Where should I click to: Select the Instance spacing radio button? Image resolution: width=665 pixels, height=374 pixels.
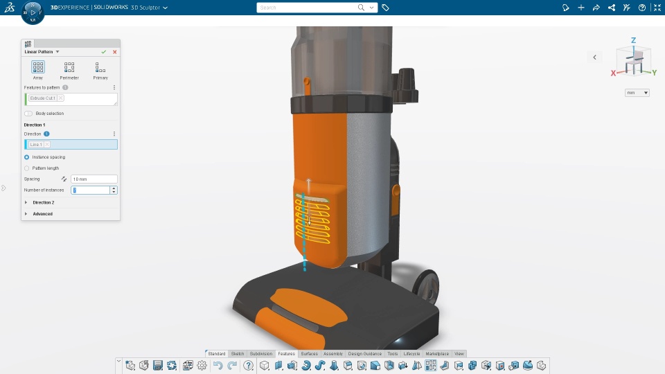27,157
